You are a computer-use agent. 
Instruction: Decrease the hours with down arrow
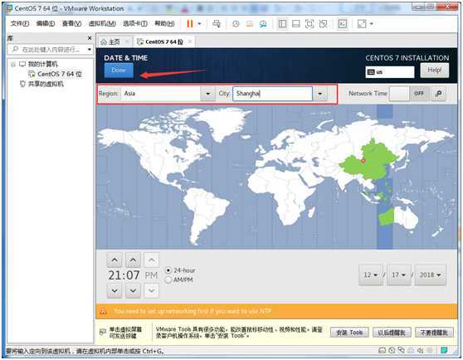pyautogui.click(x=115, y=290)
